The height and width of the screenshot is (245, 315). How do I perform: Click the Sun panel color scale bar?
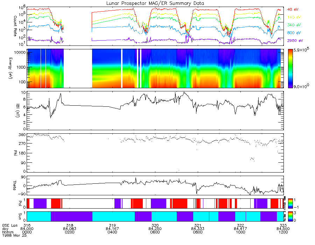tap(290, 216)
